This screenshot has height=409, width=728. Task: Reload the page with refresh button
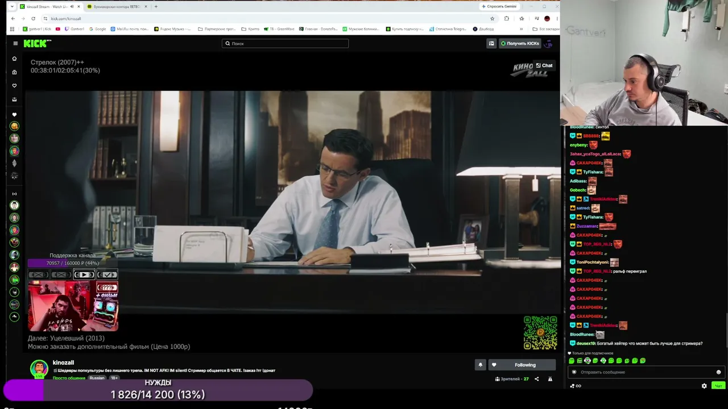tap(33, 19)
